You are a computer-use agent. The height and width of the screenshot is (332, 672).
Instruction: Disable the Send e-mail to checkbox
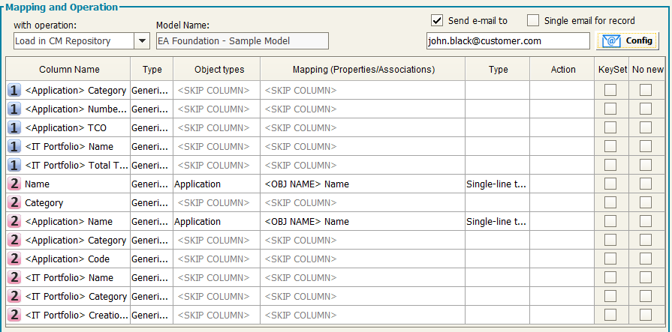click(x=438, y=20)
